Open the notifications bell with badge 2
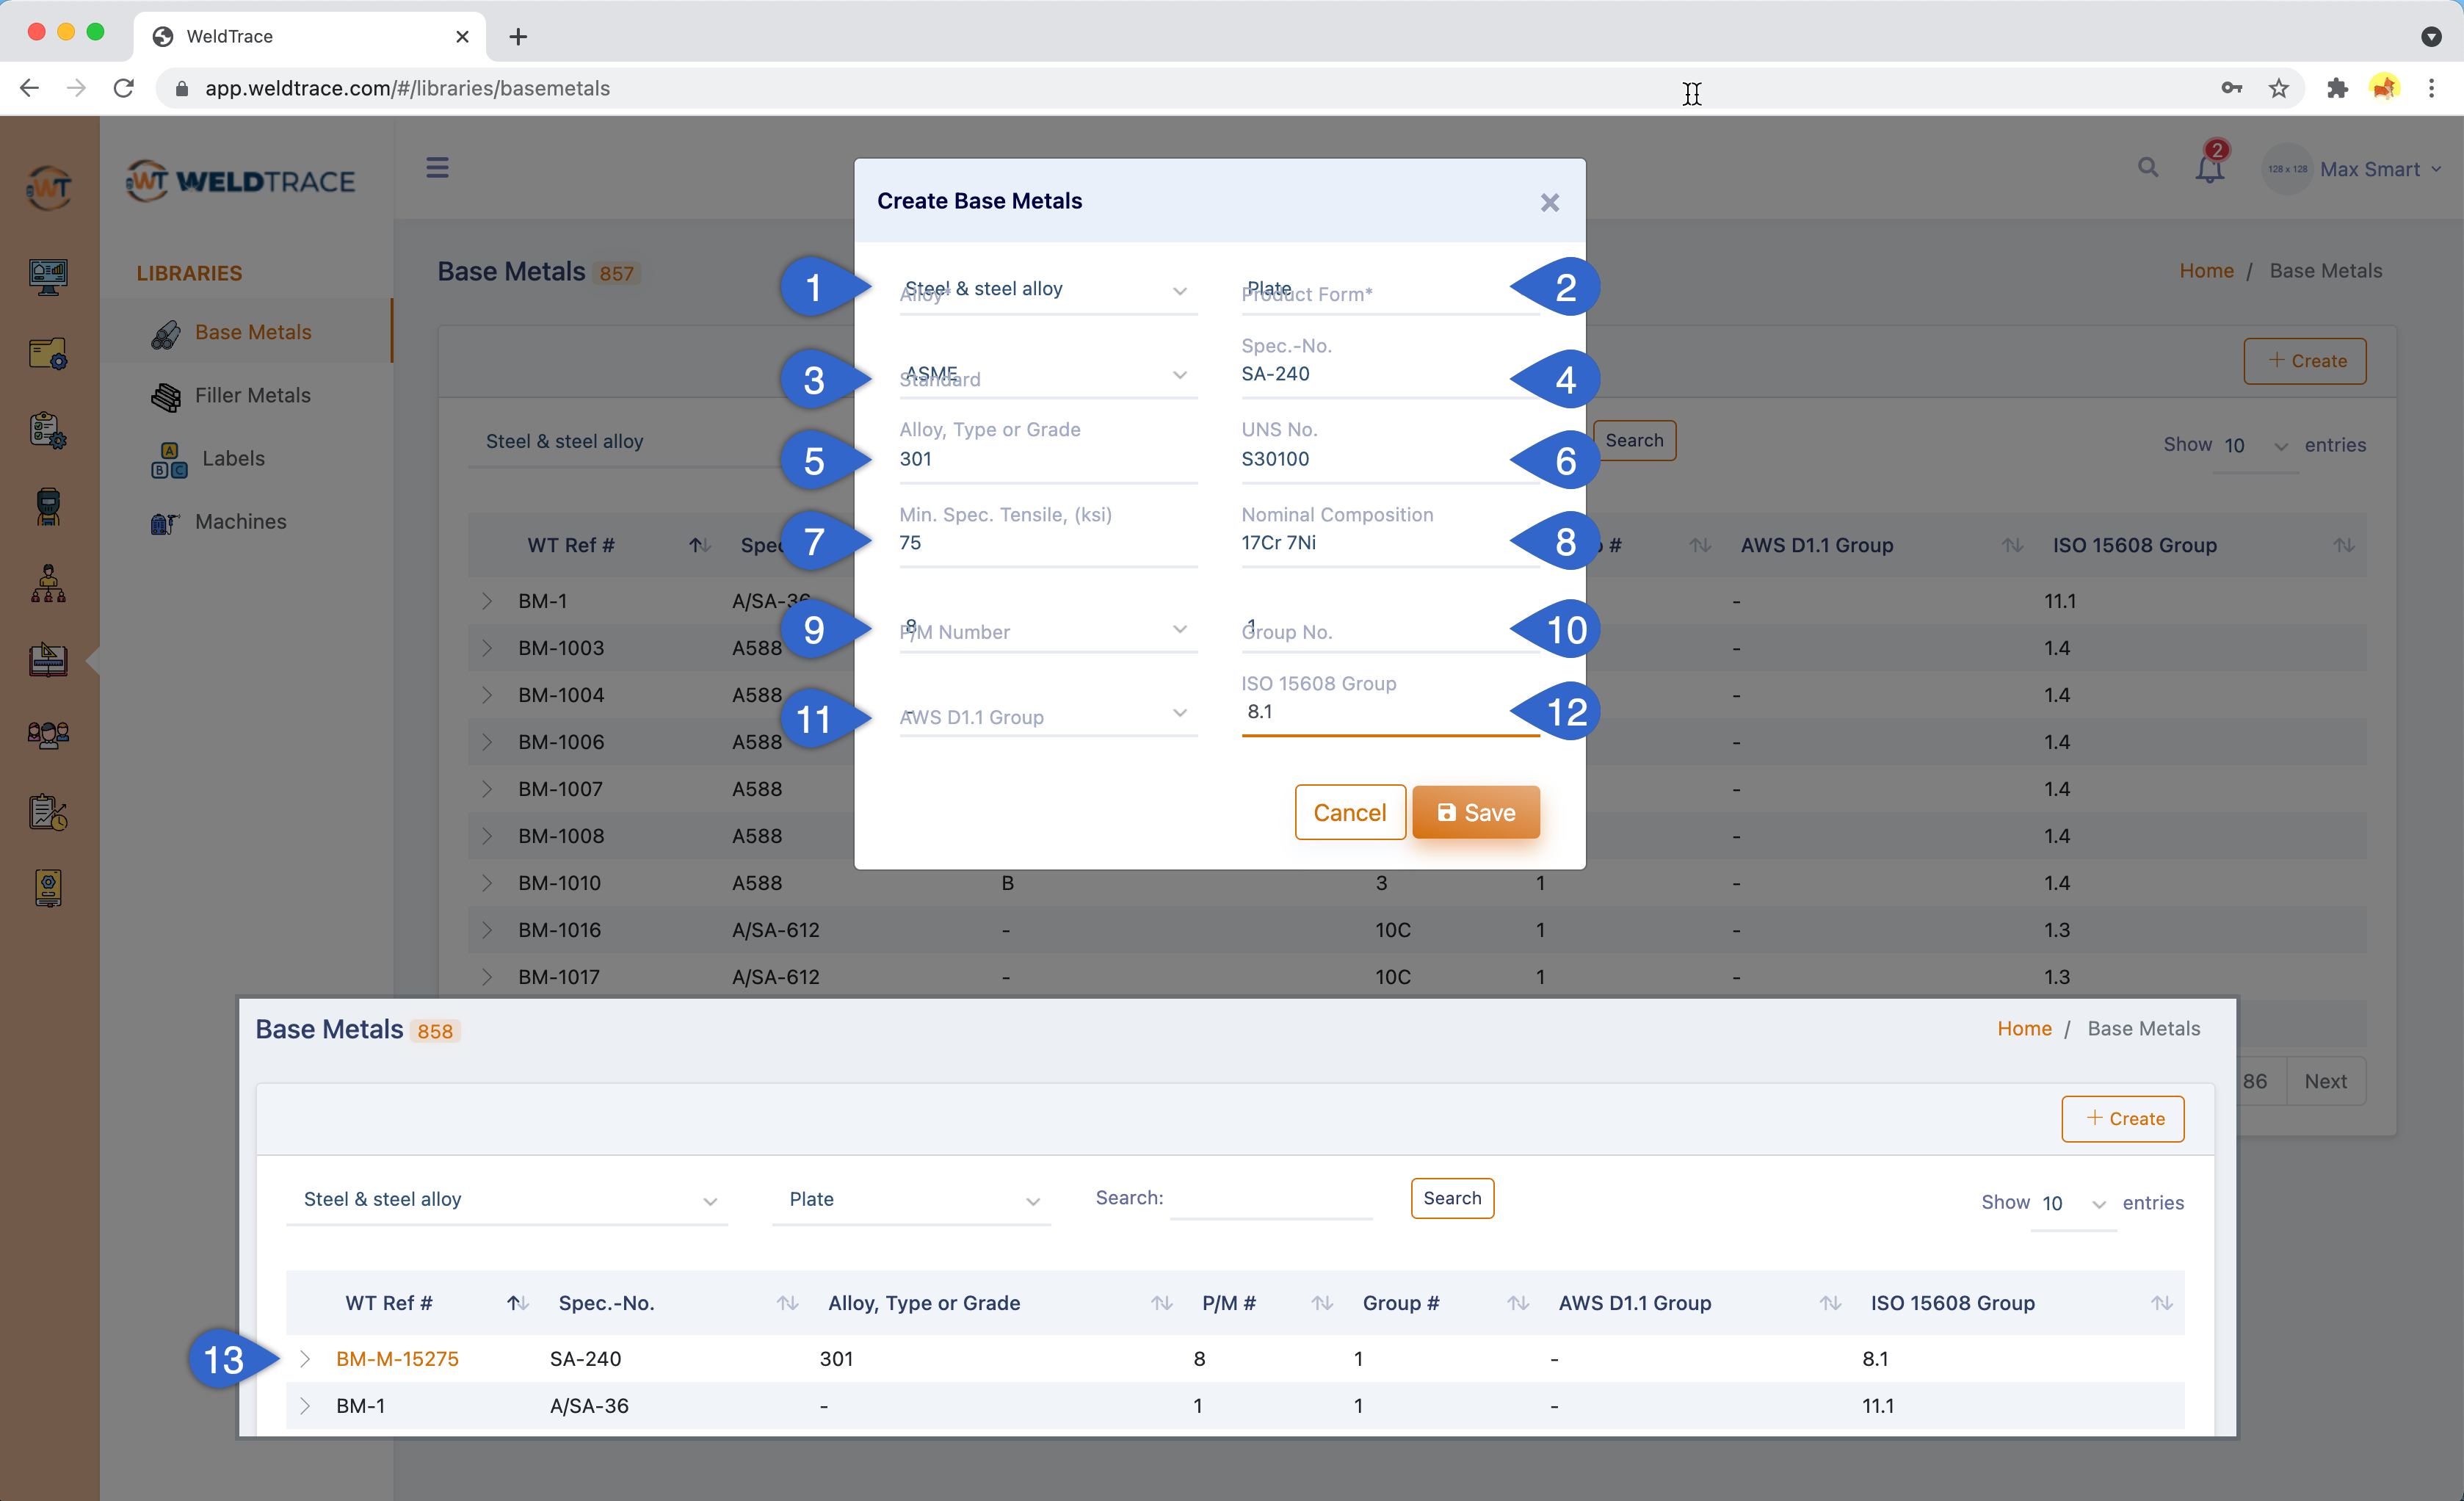The width and height of the screenshot is (2464, 1501). tap(2211, 165)
